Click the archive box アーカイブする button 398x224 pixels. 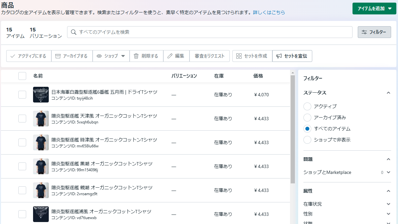(72, 56)
